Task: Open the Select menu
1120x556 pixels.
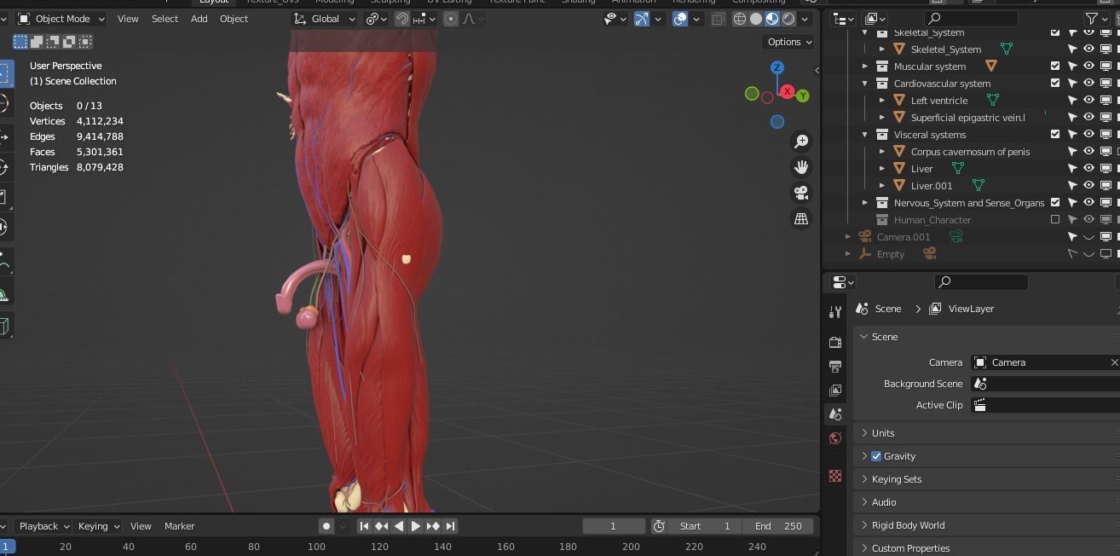Action: tap(165, 19)
